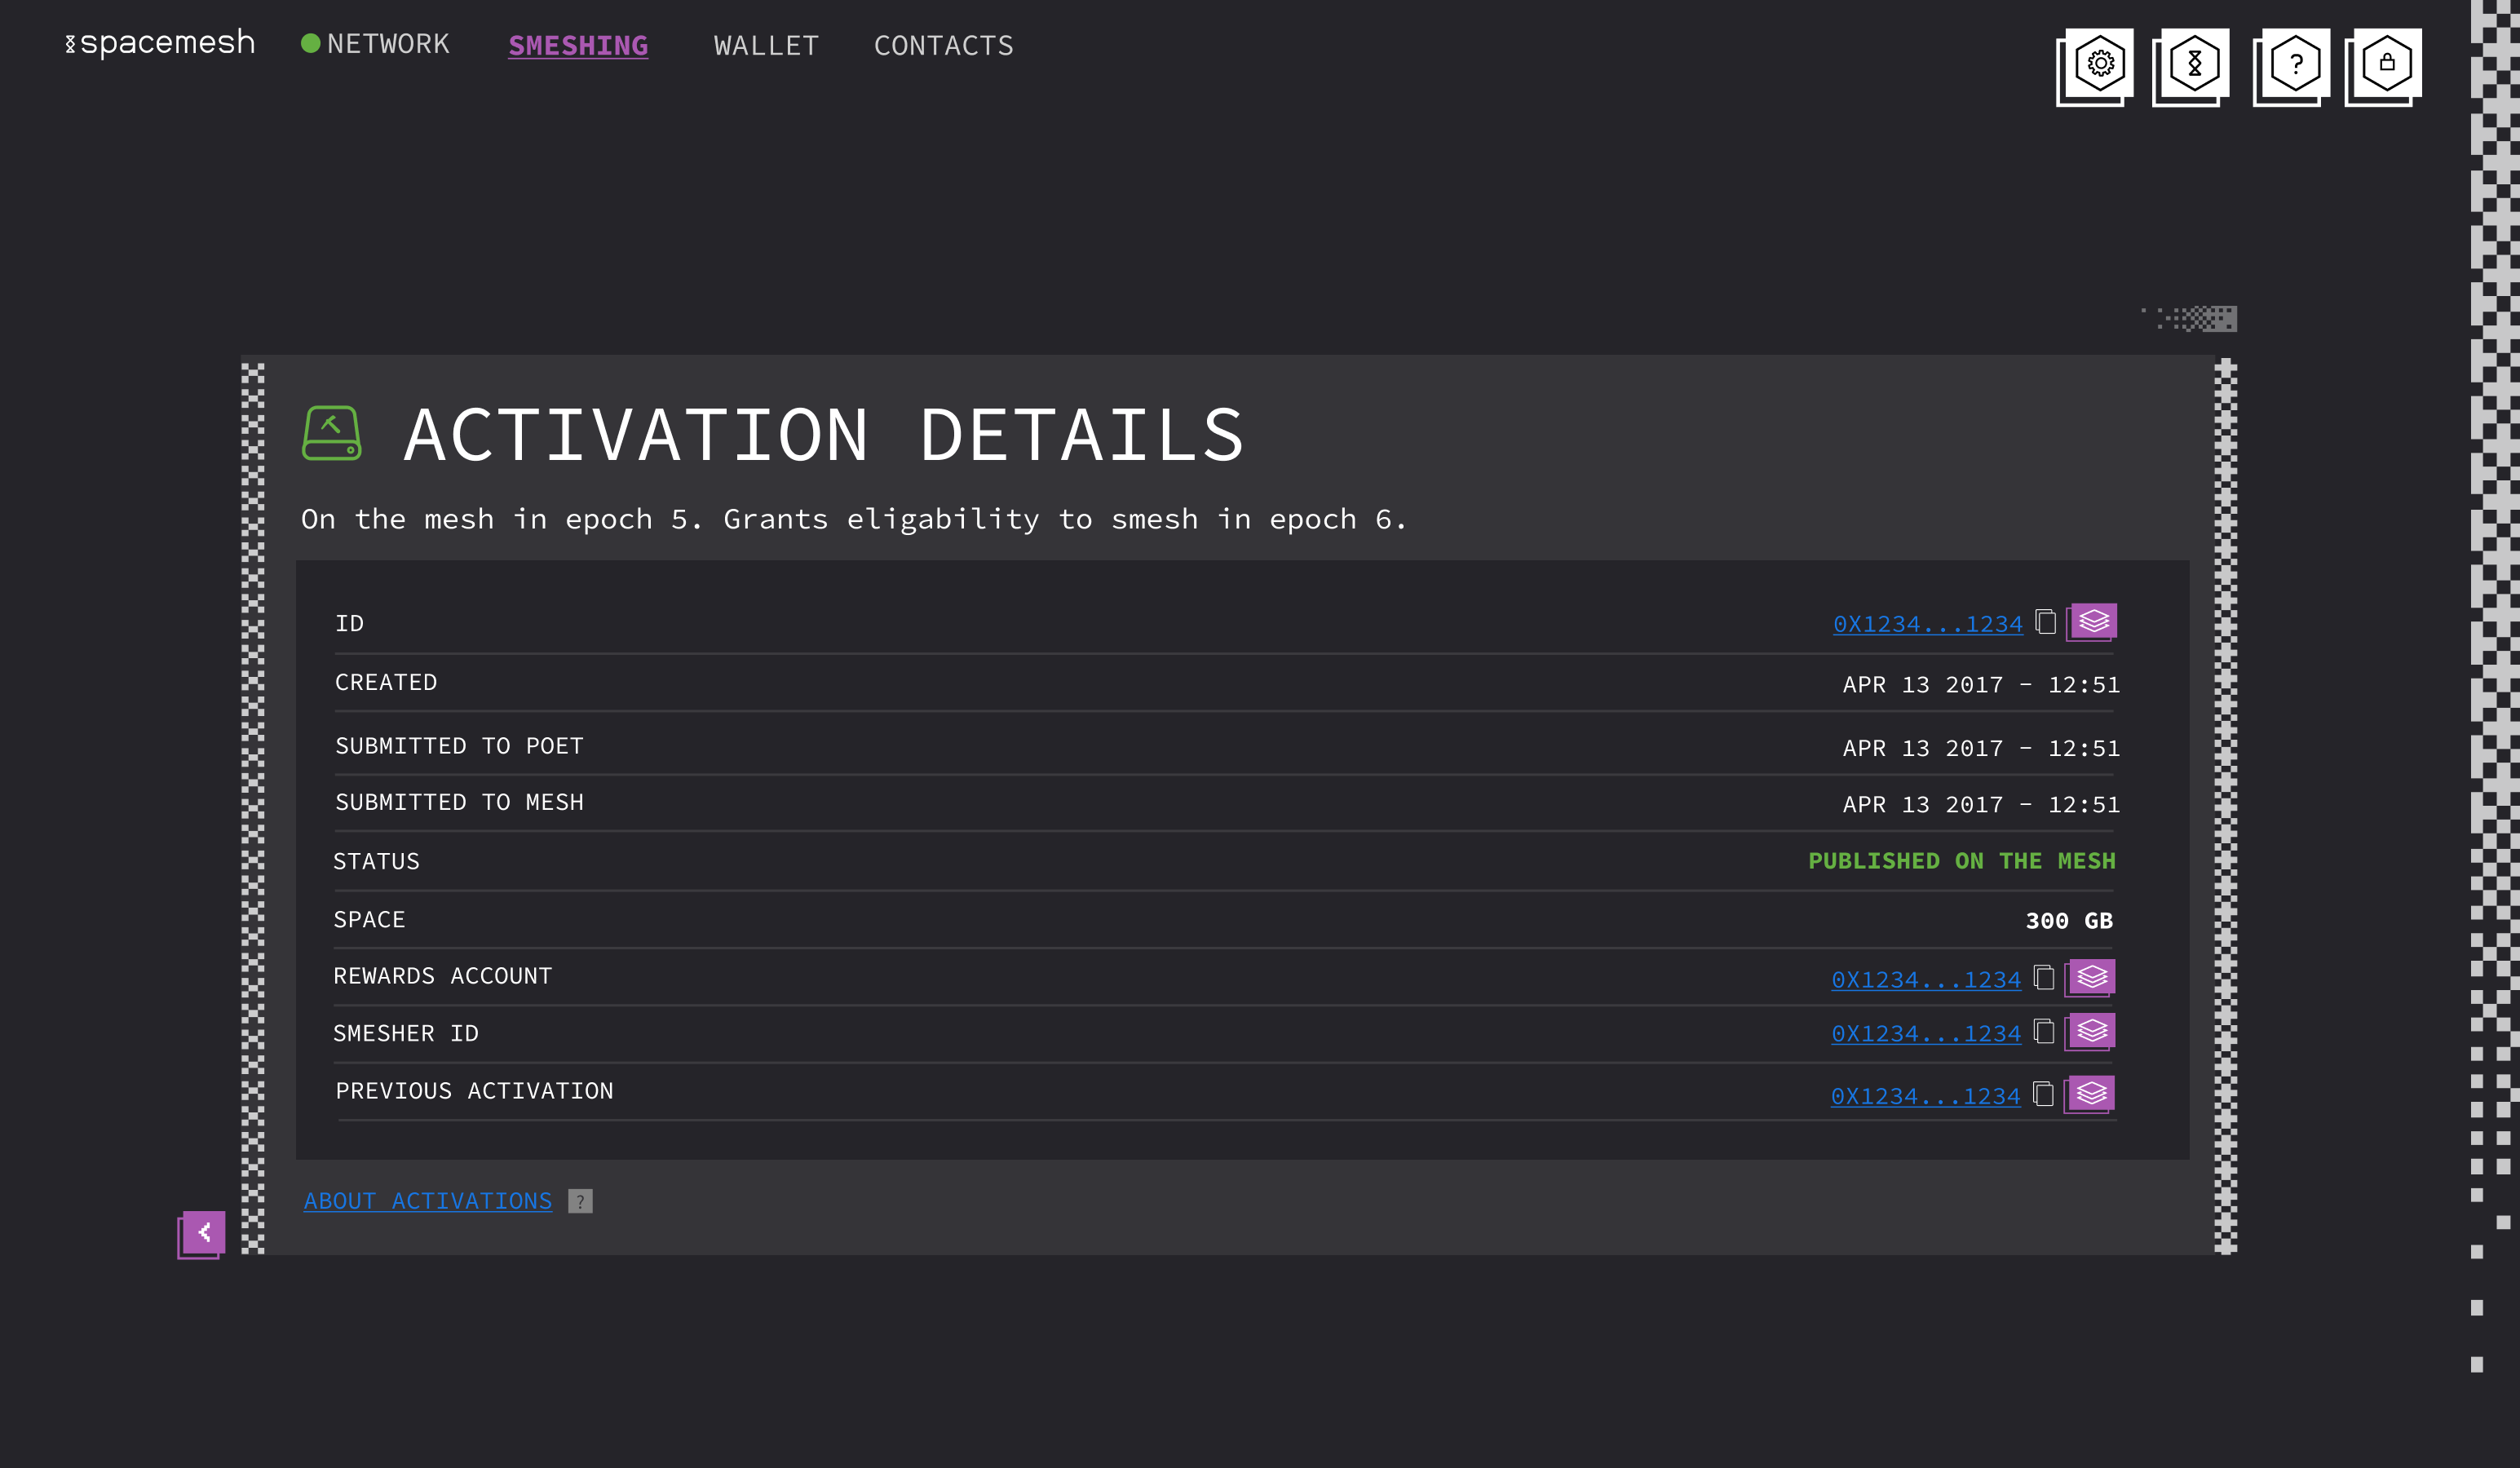The height and width of the screenshot is (1468, 2520).
Task: Click the help tooltip beside About Activations
Action: pos(578,1200)
